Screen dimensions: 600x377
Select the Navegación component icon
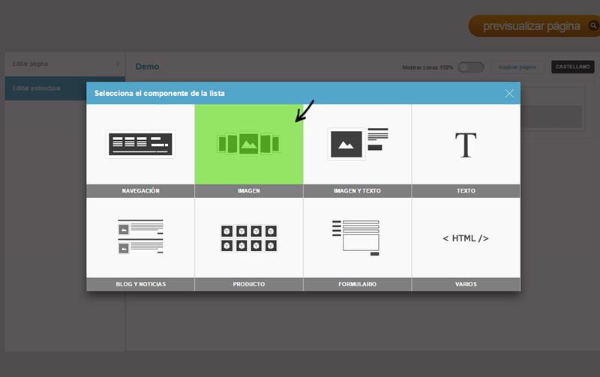tap(140, 144)
